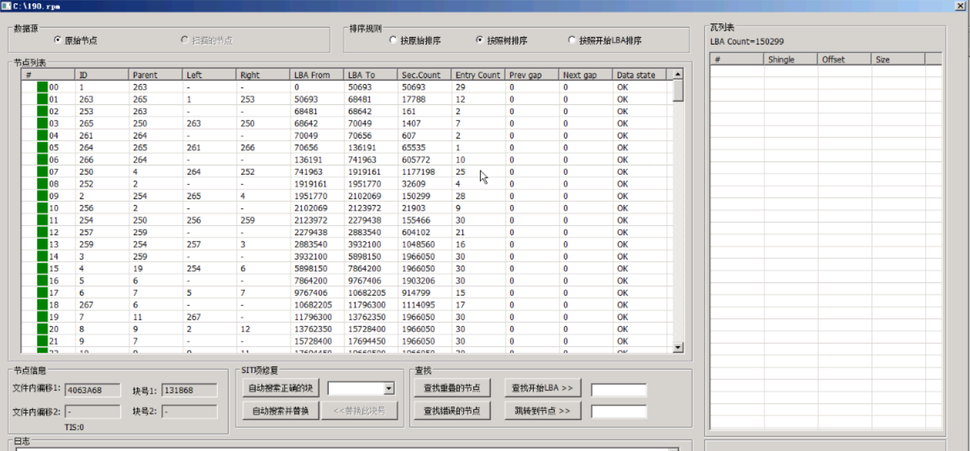
Task: Click the node list scrollbar down arrow
Action: click(678, 347)
